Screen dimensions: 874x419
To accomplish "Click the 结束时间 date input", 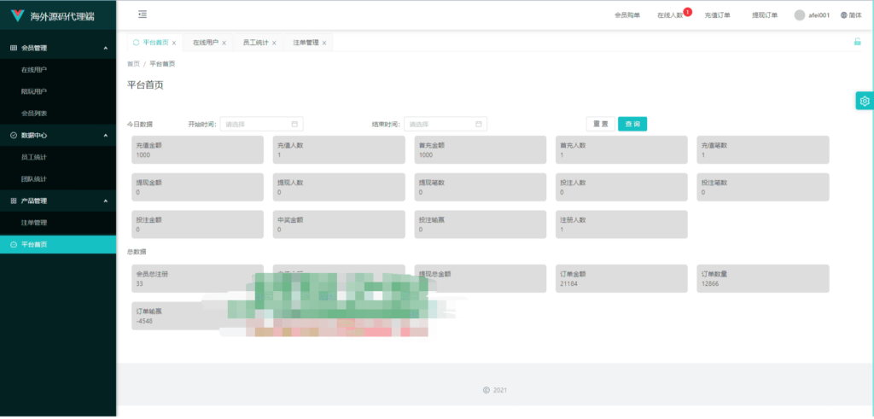I will (x=446, y=124).
